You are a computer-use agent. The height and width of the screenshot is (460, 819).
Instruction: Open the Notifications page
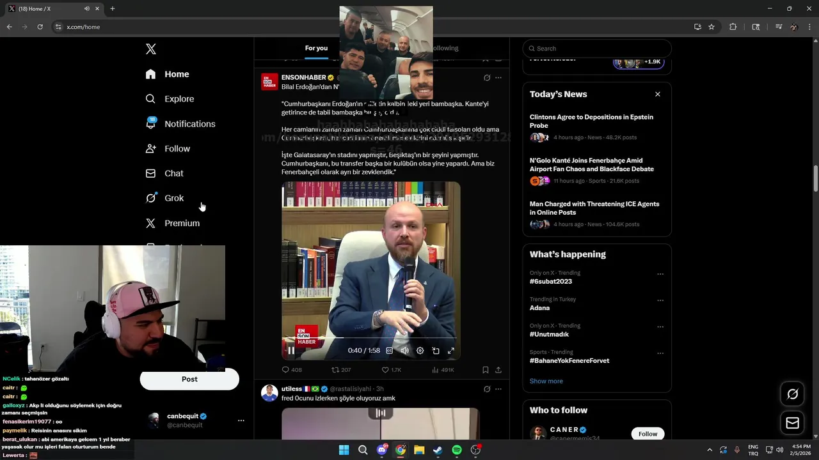pos(180,123)
